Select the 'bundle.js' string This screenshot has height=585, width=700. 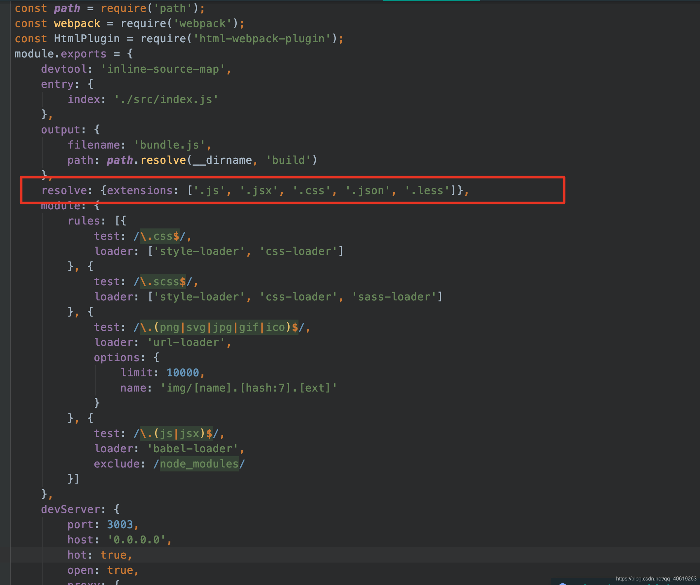[x=169, y=145]
